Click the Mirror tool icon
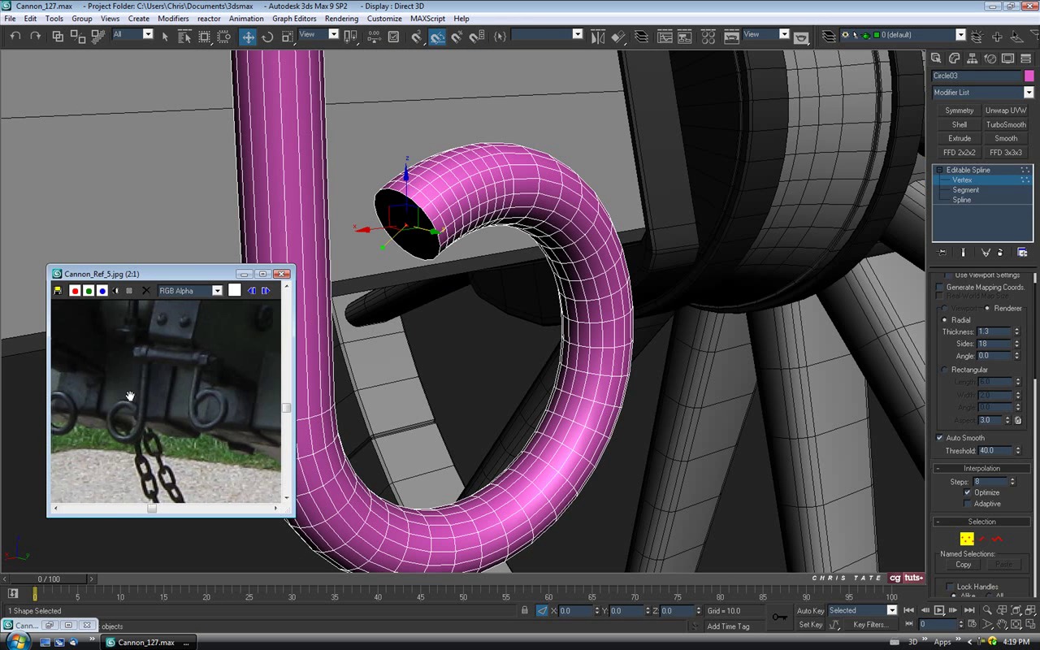 click(598, 37)
